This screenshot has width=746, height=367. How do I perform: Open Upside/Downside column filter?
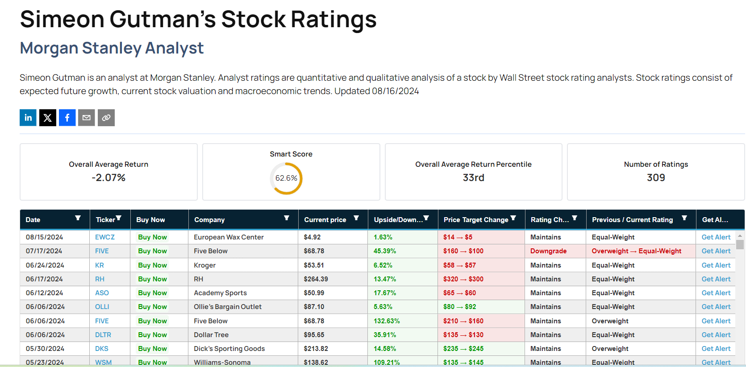point(426,218)
